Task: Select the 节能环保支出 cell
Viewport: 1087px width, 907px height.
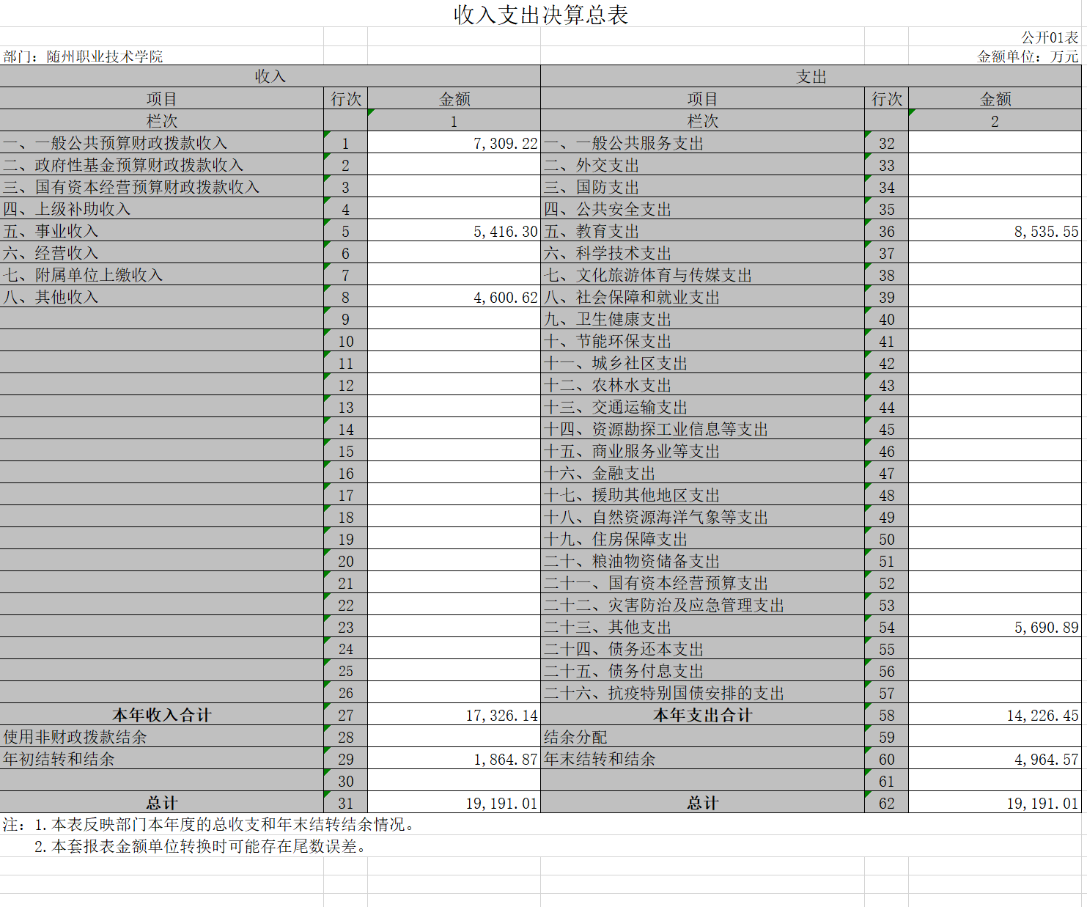Action: coord(703,341)
